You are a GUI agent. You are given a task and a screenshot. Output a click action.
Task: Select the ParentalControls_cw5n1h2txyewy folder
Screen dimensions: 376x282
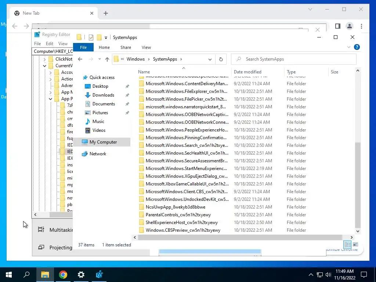coord(178,214)
